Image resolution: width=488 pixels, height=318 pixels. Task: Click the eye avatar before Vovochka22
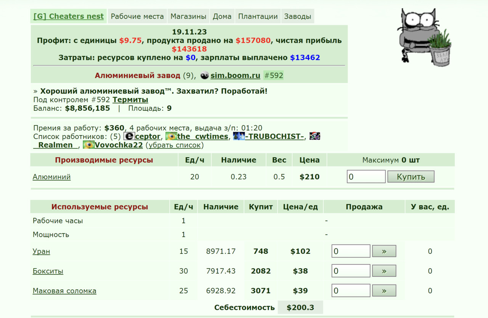click(x=89, y=145)
